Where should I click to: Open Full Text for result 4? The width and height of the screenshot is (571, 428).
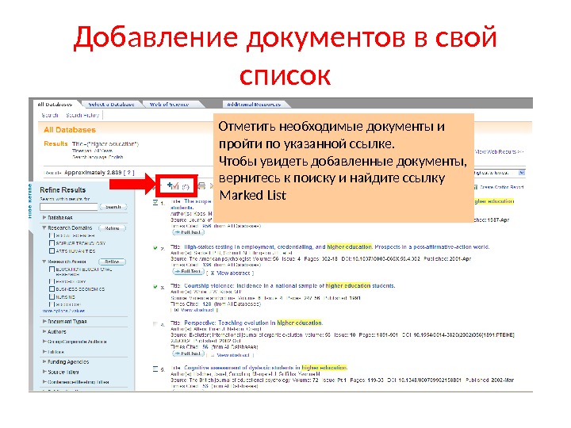[188, 353]
